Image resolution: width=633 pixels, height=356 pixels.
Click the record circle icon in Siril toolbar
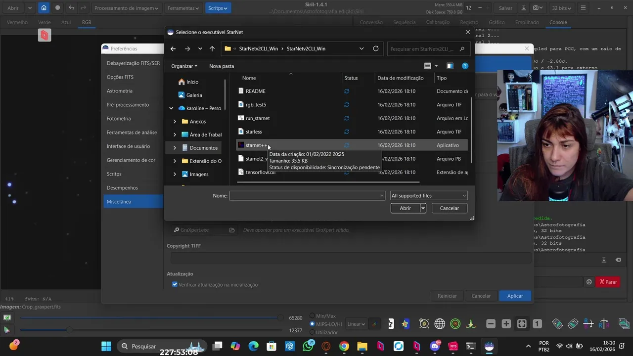[58, 8]
